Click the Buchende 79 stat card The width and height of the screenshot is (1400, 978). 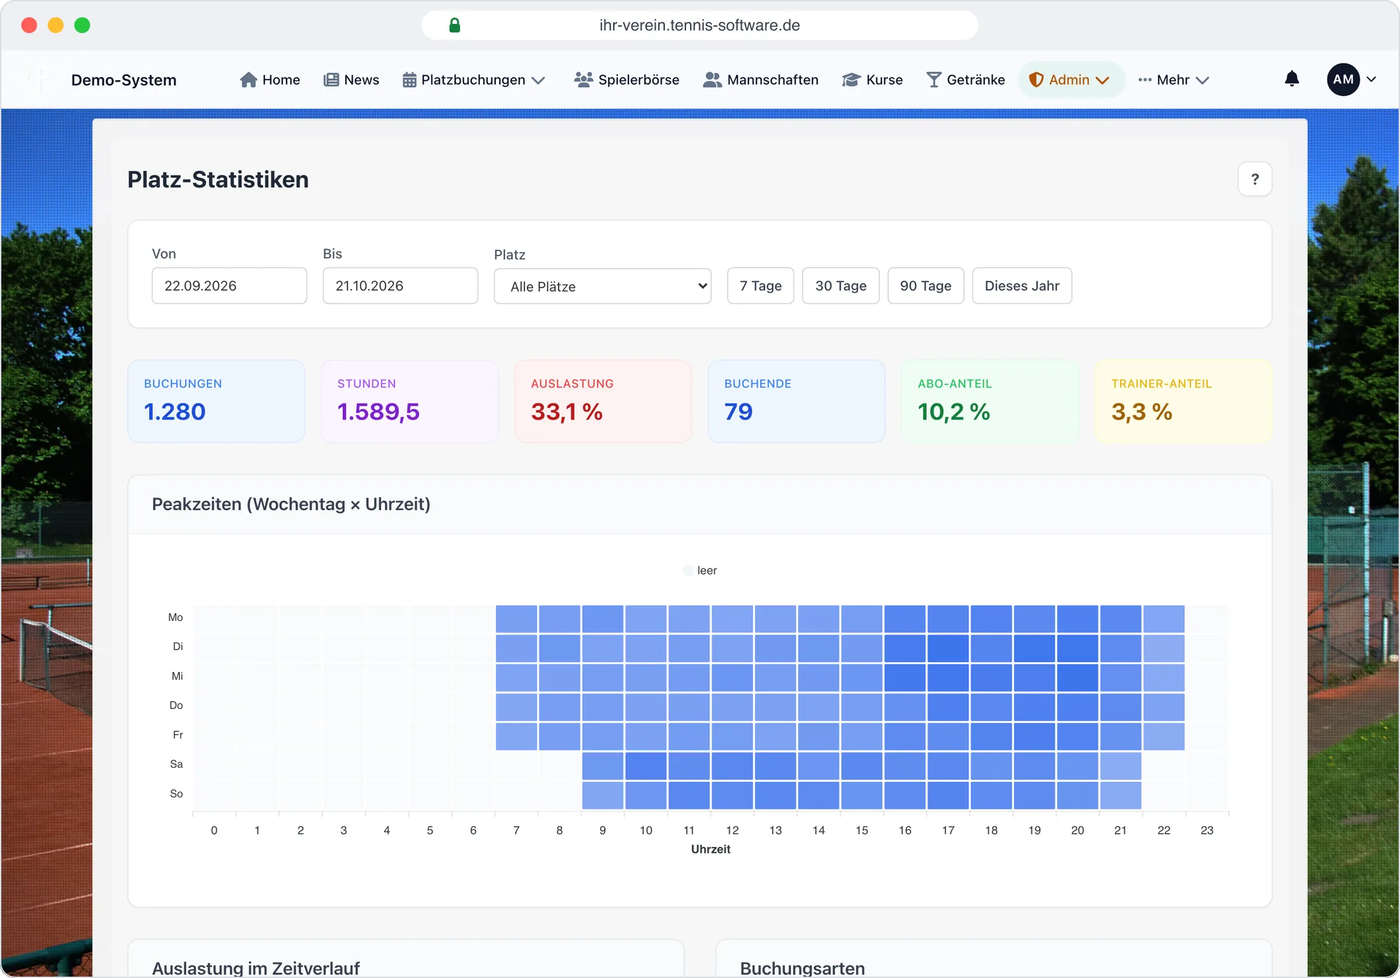pos(797,402)
